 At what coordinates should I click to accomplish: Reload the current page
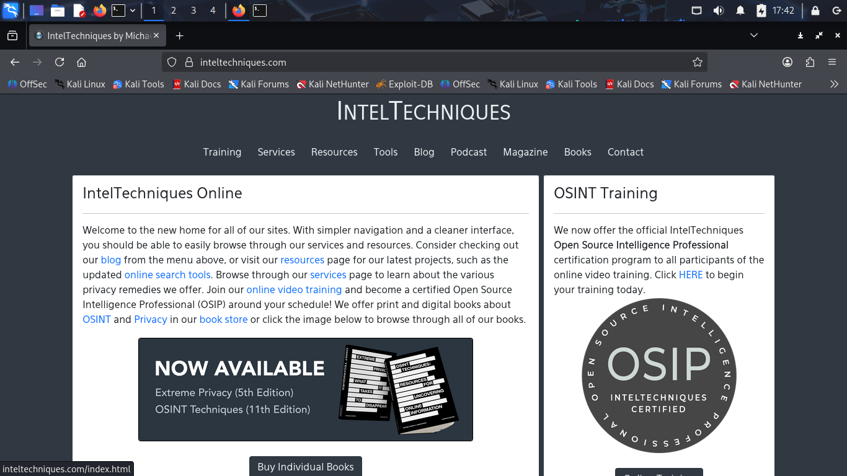[x=60, y=62]
